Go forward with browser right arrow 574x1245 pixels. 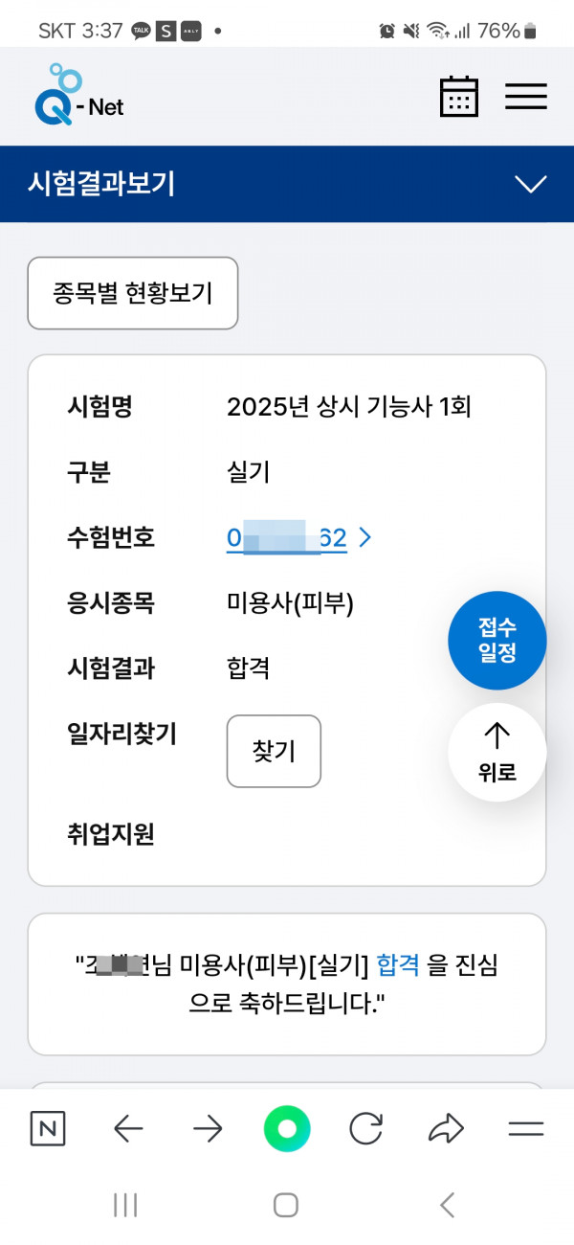click(x=208, y=1129)
